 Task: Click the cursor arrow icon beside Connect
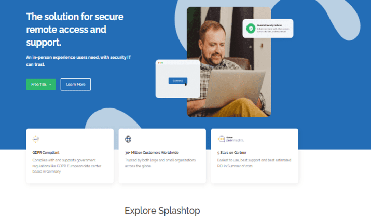coord(186,84)
